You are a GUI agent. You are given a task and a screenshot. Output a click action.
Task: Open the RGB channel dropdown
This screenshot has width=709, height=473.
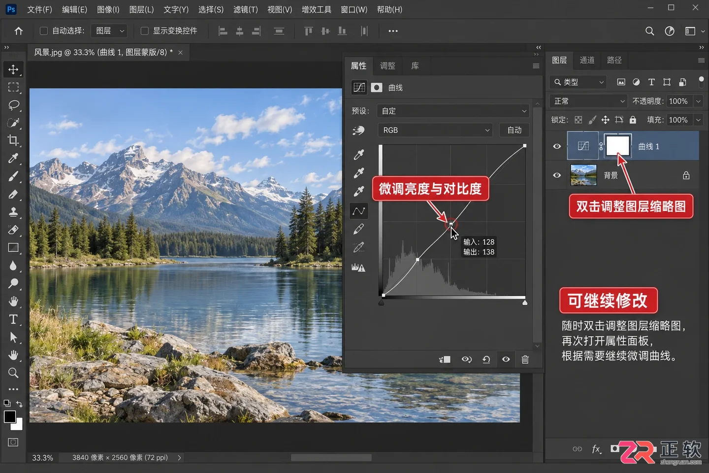pos(436,130)
